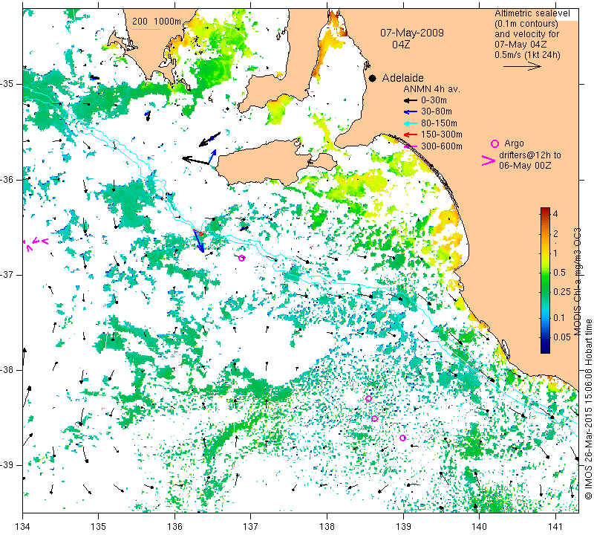Screen dimensions: 594x535
Task: Click the magenta drifters chevron legend symbol
Action: [488, 160]
